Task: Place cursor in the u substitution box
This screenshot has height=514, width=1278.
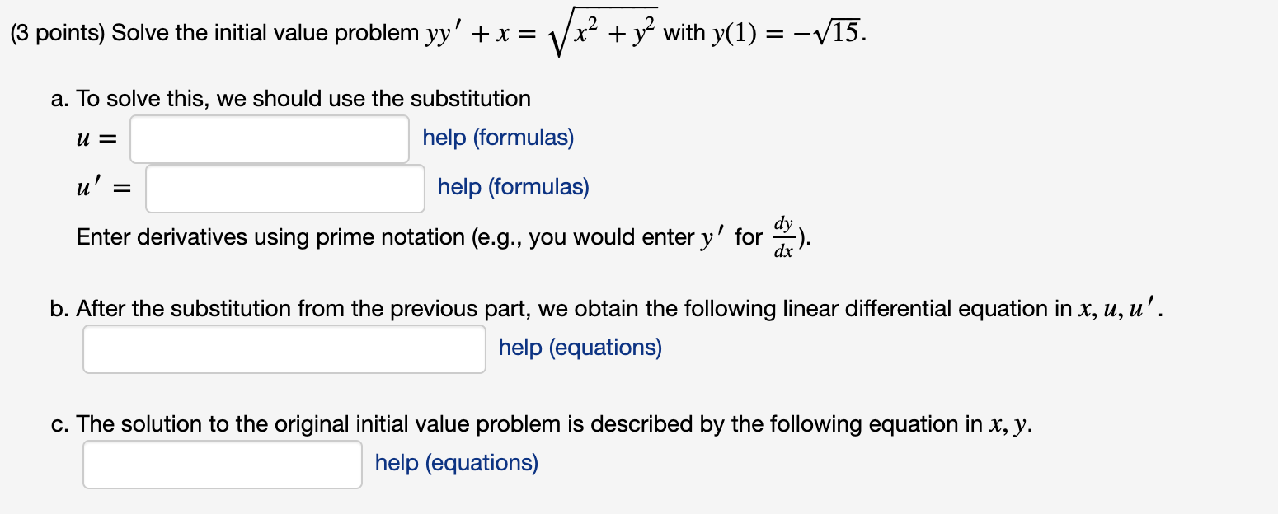Action: pyautogui.click(x=268, y=138)
